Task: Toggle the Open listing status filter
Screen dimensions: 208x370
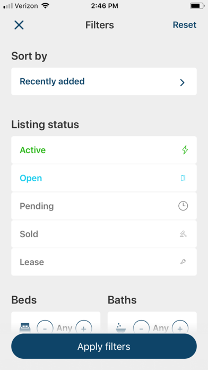Action: click(x=104, y=178)
